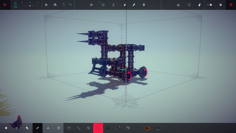
Task: Redo the last undone action
Action: point(70,5)
